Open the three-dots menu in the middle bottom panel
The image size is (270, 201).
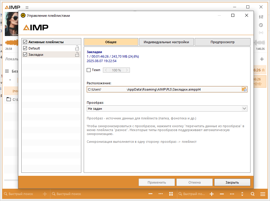[161, 194]
